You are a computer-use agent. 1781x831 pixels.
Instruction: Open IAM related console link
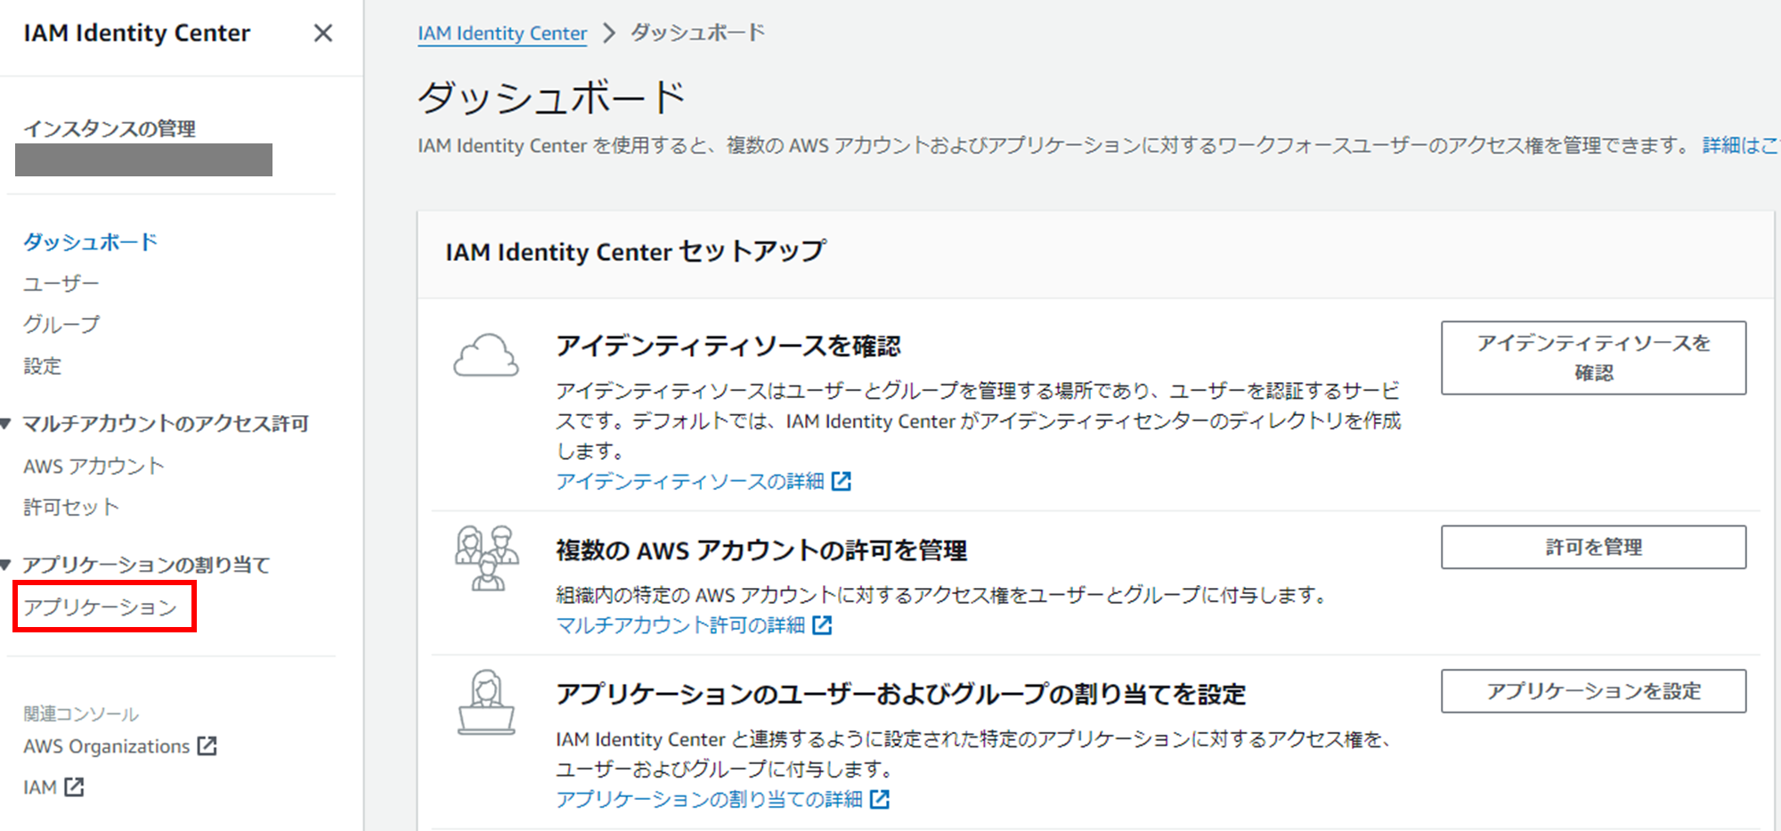40,787
